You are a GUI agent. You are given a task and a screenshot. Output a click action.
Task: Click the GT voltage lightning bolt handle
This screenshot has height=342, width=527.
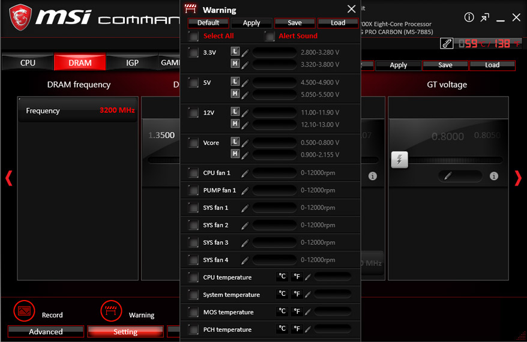click(399, 160)
